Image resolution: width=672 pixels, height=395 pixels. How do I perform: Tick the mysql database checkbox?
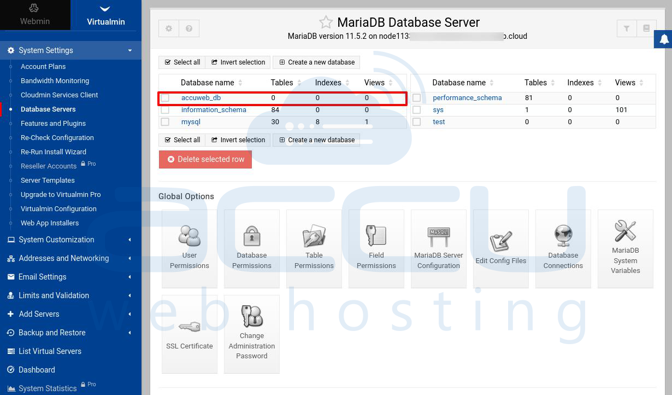(x=165, y=122)
